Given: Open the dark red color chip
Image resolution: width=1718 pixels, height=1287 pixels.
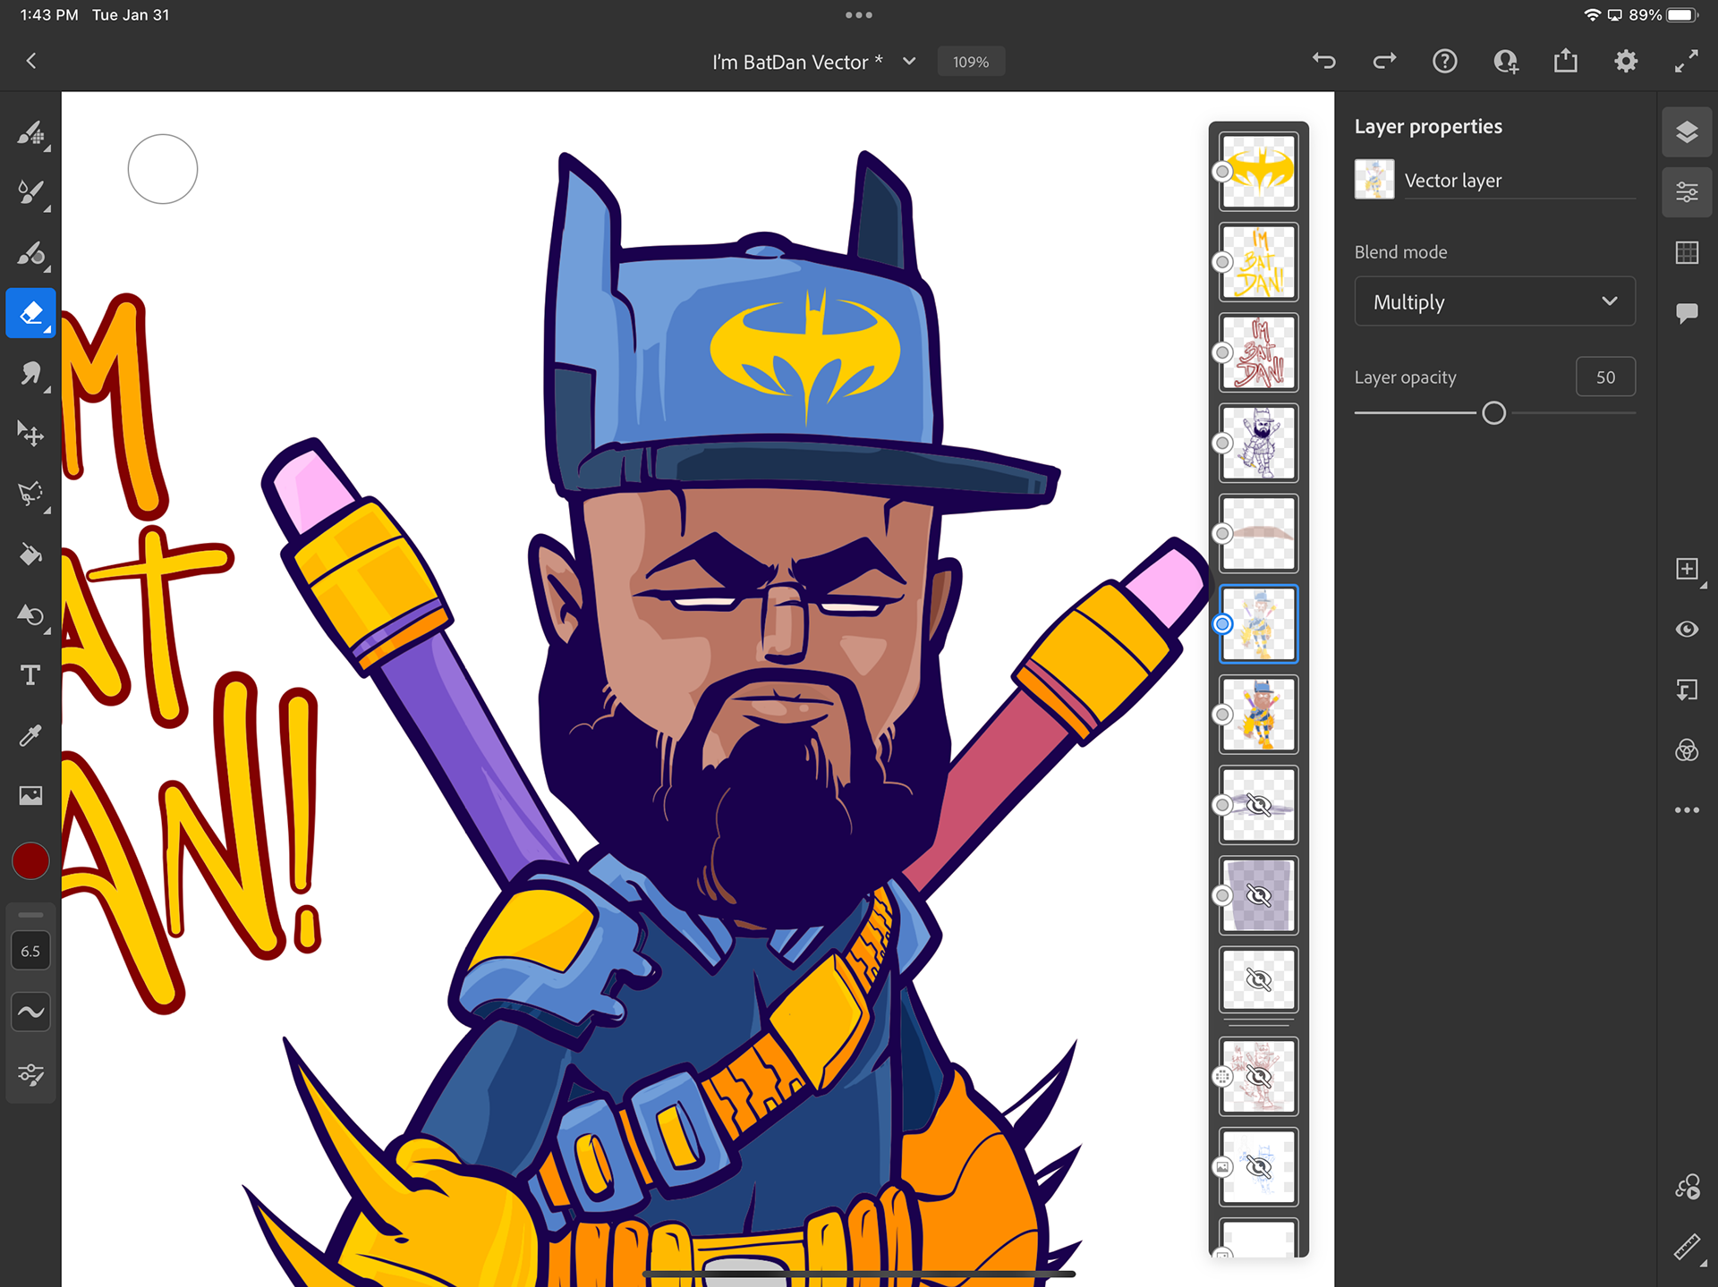Looking at the screenshot, I should (x=30, y=861).
